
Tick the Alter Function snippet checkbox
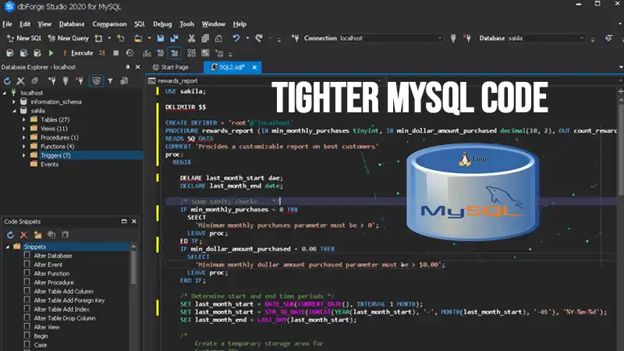[27, 273]
